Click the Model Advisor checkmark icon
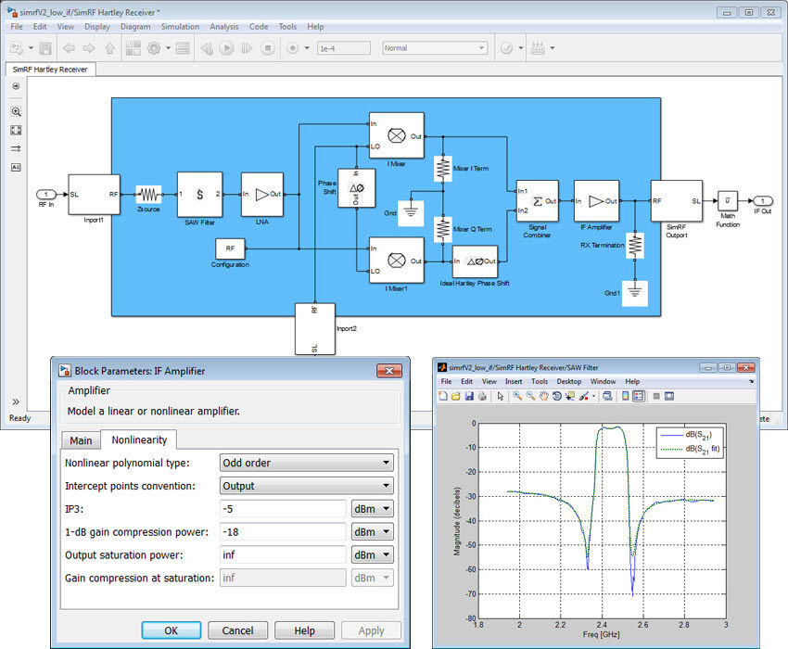The width and height of the screenshot is (788, 649). tap(506, 48)
